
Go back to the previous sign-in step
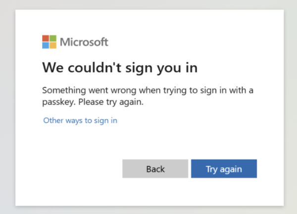pyautogui.click(x=155, y=169)
